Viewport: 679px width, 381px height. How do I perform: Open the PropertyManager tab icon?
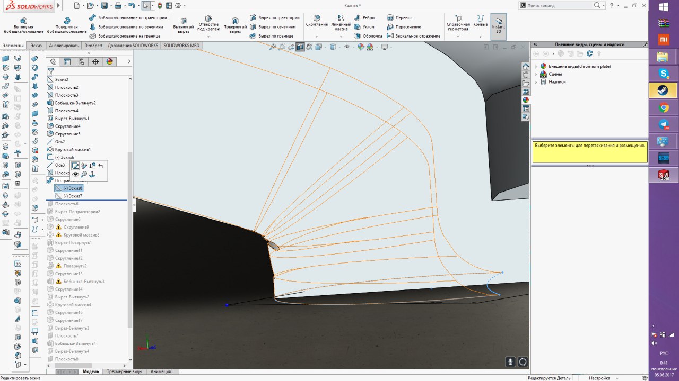click(67, 62)
